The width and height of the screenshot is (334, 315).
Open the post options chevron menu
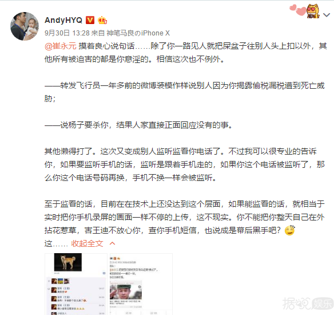tap(327, 15)
